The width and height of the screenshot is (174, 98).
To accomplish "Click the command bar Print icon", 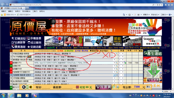I will coord(138,15).
